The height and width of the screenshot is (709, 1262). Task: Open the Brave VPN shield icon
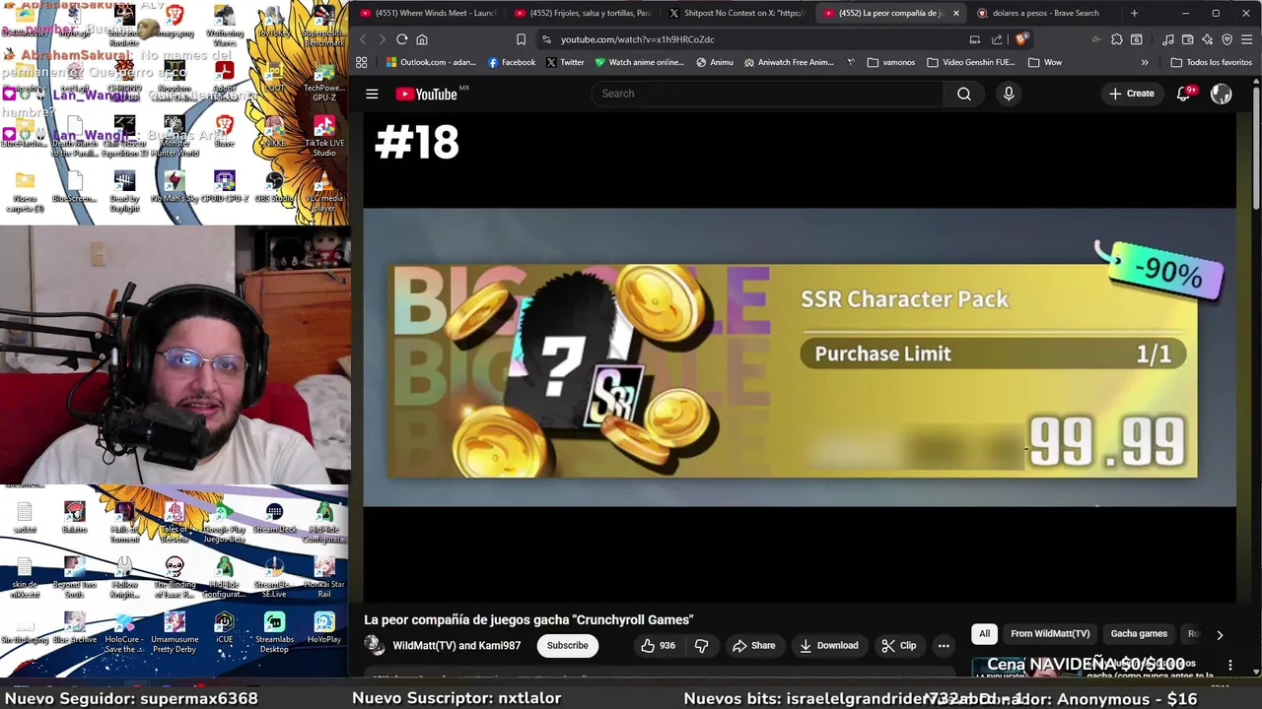(x=1227, y=39)
